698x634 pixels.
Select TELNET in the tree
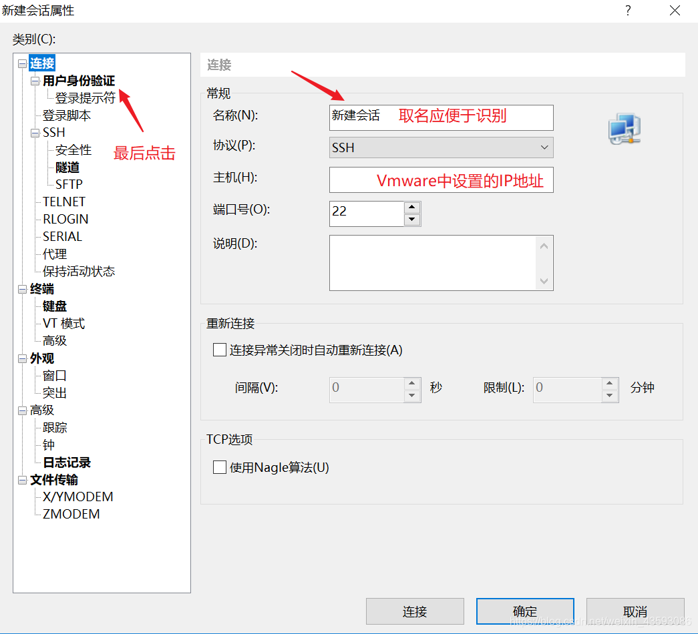64,202
